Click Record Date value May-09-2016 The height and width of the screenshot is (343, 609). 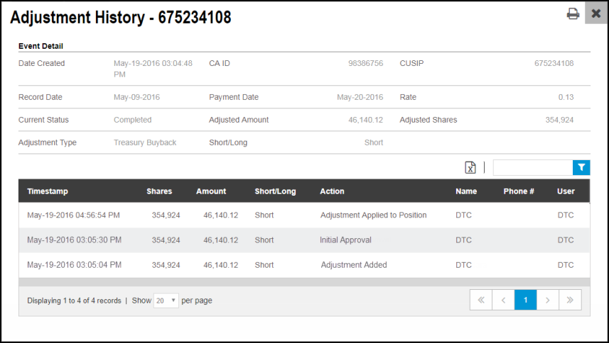[x=136, y=97]
